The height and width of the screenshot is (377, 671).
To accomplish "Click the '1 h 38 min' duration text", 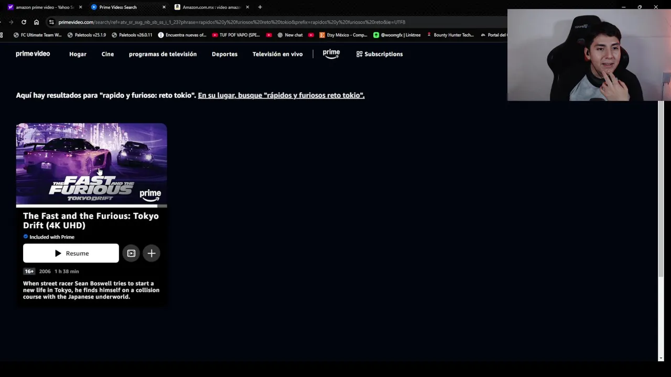I will pos(67,271).
